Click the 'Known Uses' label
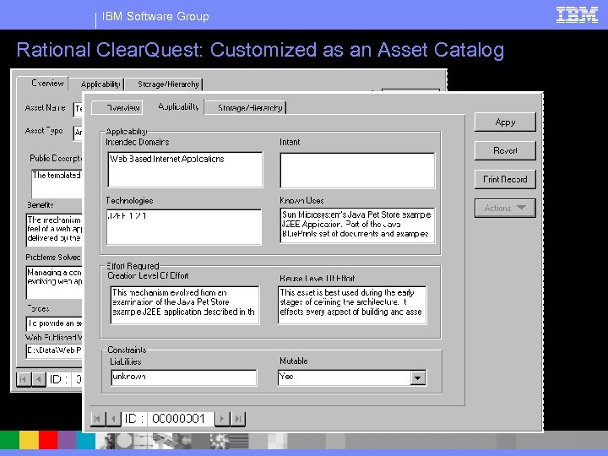608x456 pixels. [301, 200]
